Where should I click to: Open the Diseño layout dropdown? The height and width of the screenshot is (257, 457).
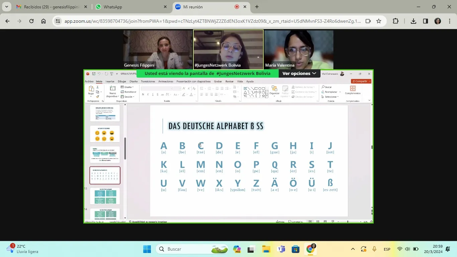[127, 87]
